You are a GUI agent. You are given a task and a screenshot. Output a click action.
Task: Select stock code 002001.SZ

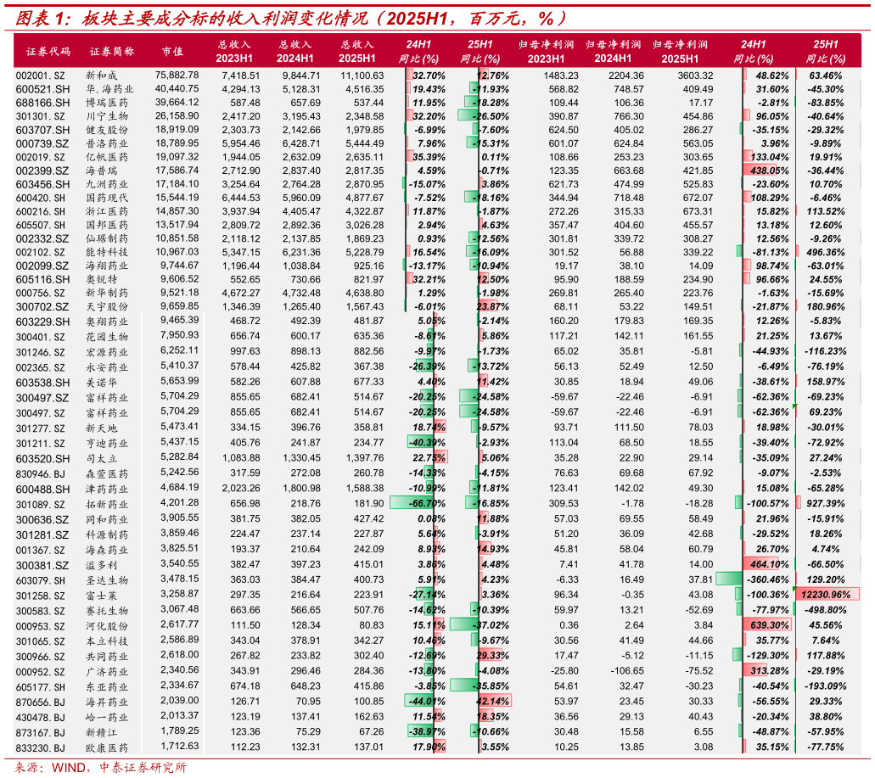[x=41, y=76]
